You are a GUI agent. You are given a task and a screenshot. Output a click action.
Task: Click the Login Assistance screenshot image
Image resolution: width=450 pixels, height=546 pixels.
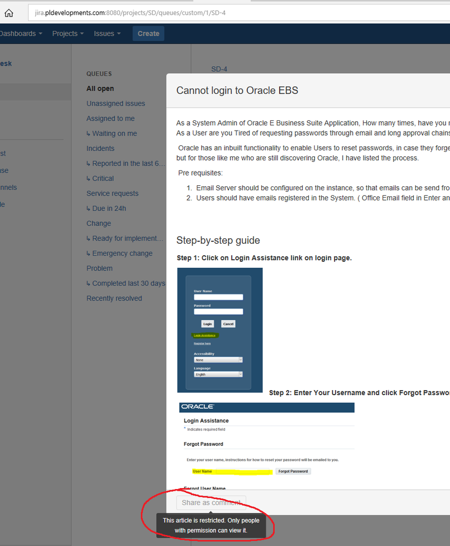tap(267, 446)
